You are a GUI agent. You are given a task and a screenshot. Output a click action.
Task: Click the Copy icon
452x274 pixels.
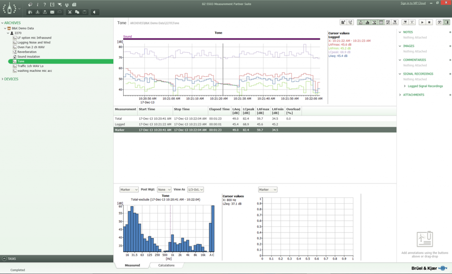(x=77, y=12)
